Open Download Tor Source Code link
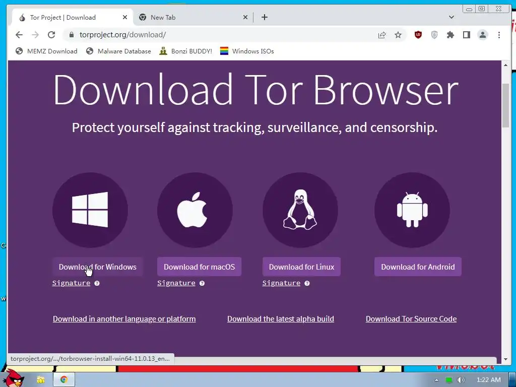This screenshot has width=516, height=387. pyautogui.click(x=411, y=319)
